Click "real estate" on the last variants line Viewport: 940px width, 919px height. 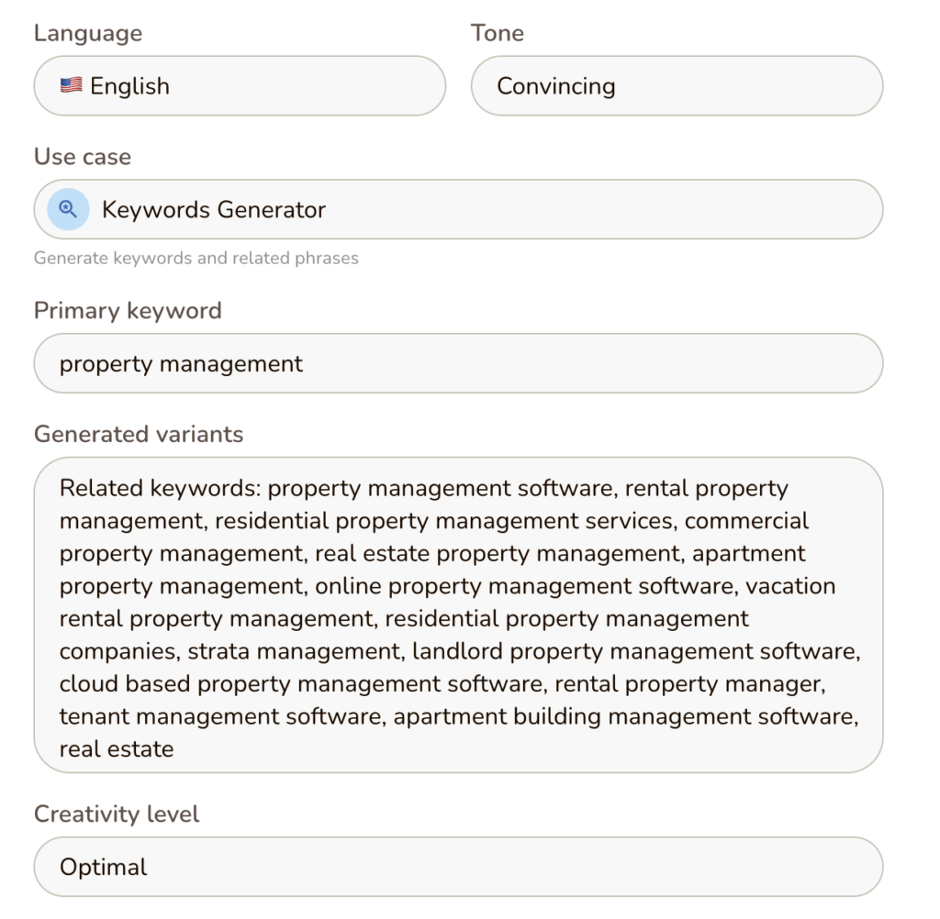(x=117, y=748)
